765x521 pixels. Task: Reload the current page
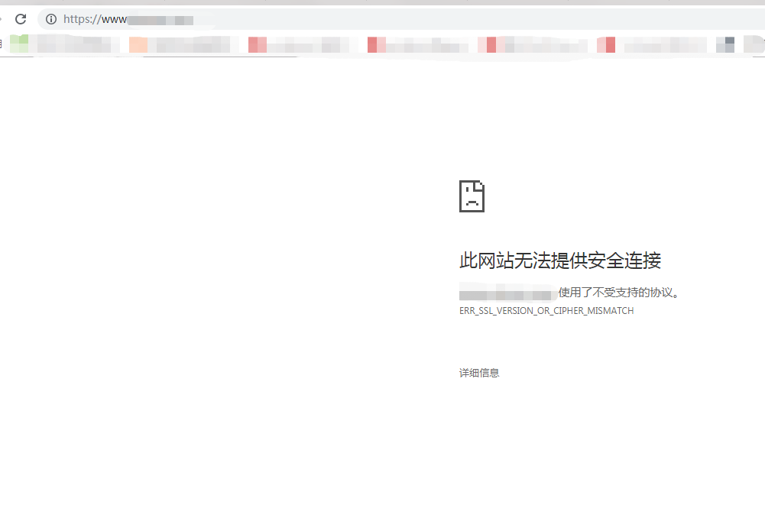(x=21, y=19)
